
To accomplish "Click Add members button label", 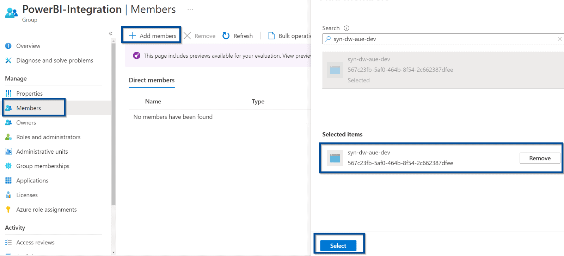I will 158,36.
